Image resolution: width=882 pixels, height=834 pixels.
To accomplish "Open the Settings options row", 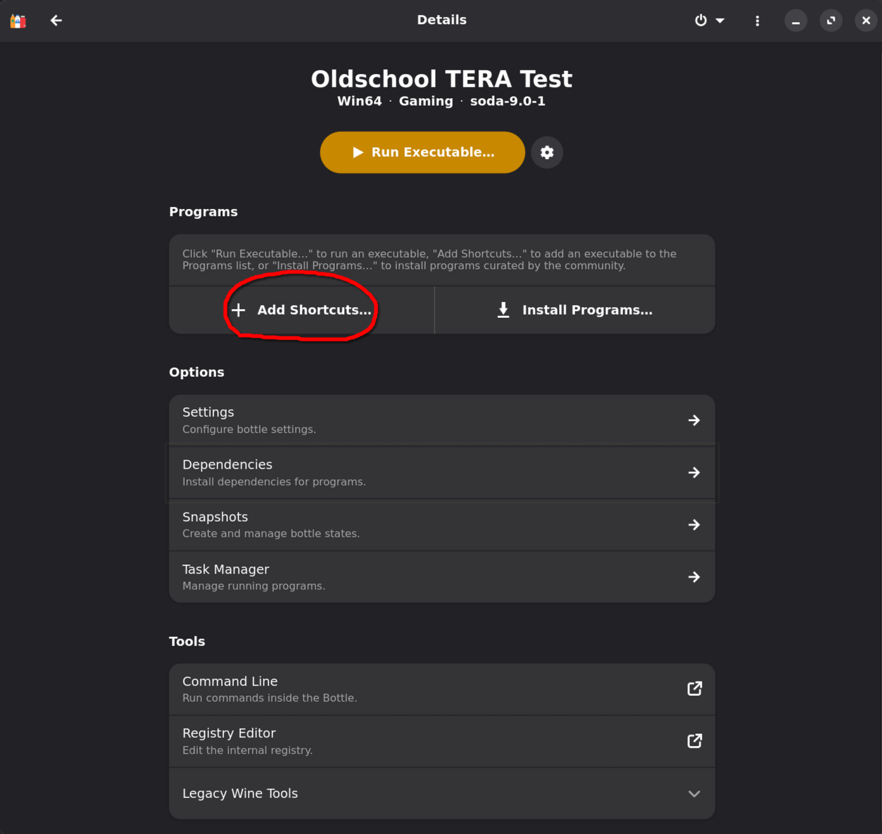I will click(441, 420).
